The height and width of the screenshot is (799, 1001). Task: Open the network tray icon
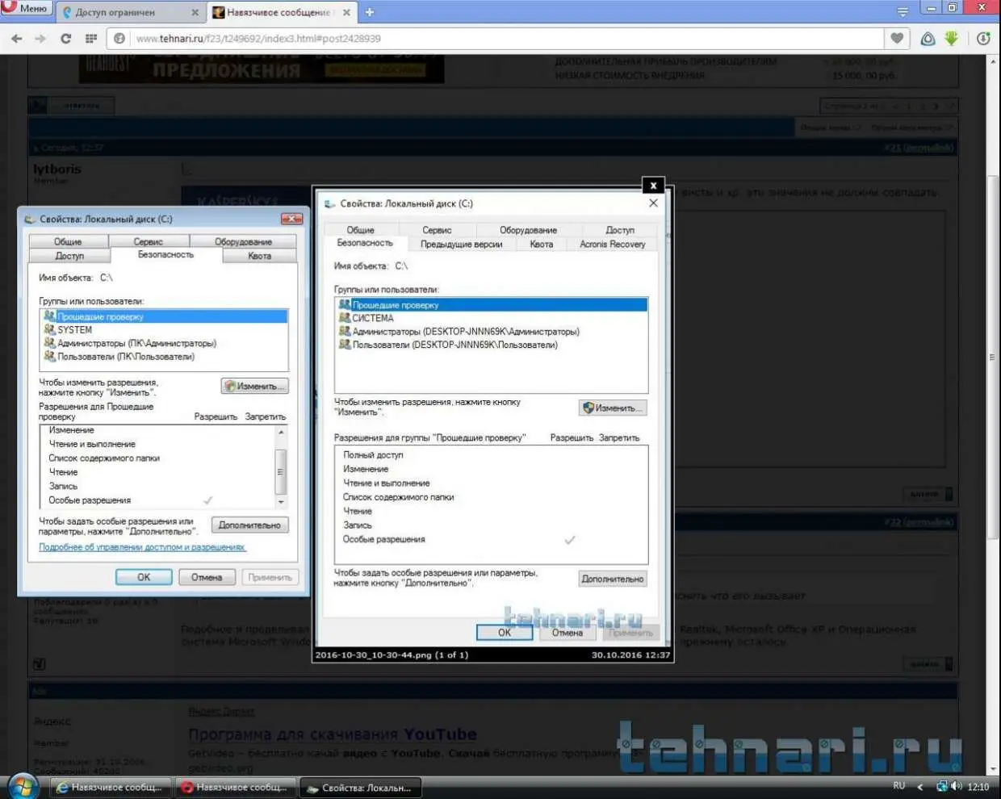[x=941, y=786]
